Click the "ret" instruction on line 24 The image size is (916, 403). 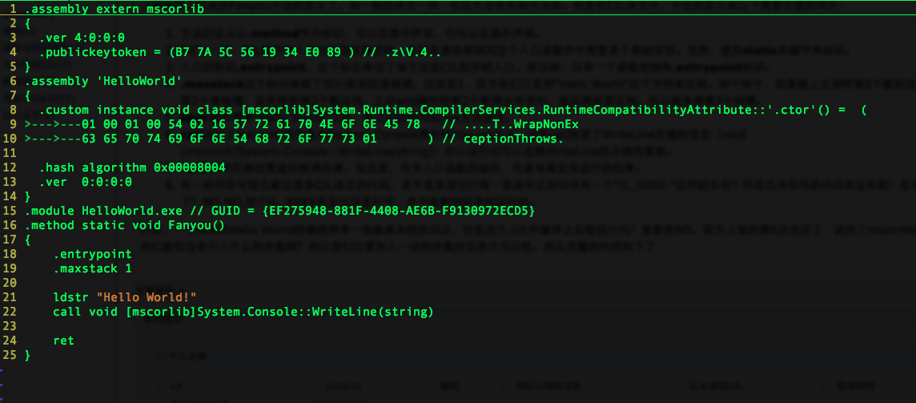tap(64, 341)
